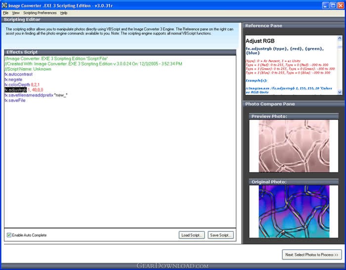
Task: Select the fx.negate script line
Action: 13,80
